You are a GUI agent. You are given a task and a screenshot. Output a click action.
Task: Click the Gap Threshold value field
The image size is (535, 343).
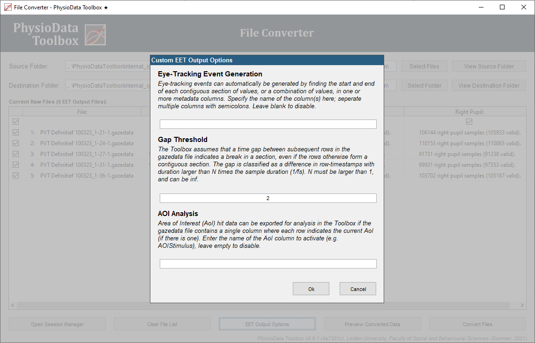[x=268, y=198]
